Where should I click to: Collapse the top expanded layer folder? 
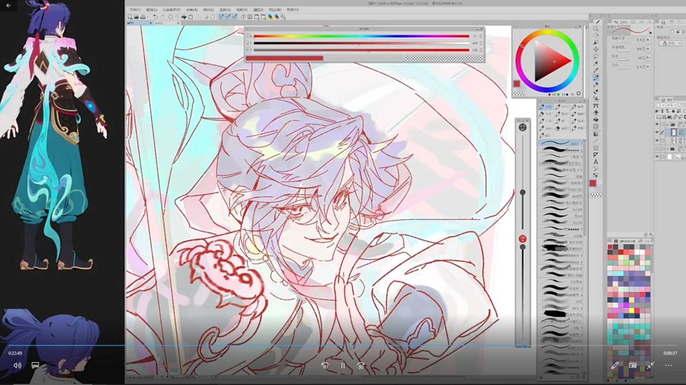coord(668,124)
